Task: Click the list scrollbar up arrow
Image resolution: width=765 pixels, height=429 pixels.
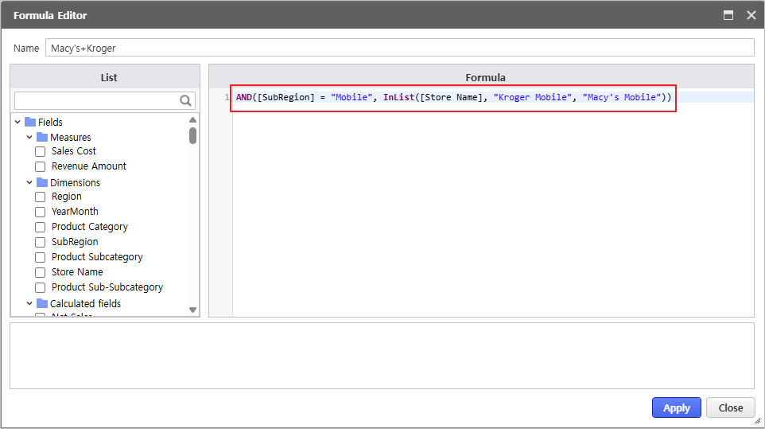Action: pos(192,119)
